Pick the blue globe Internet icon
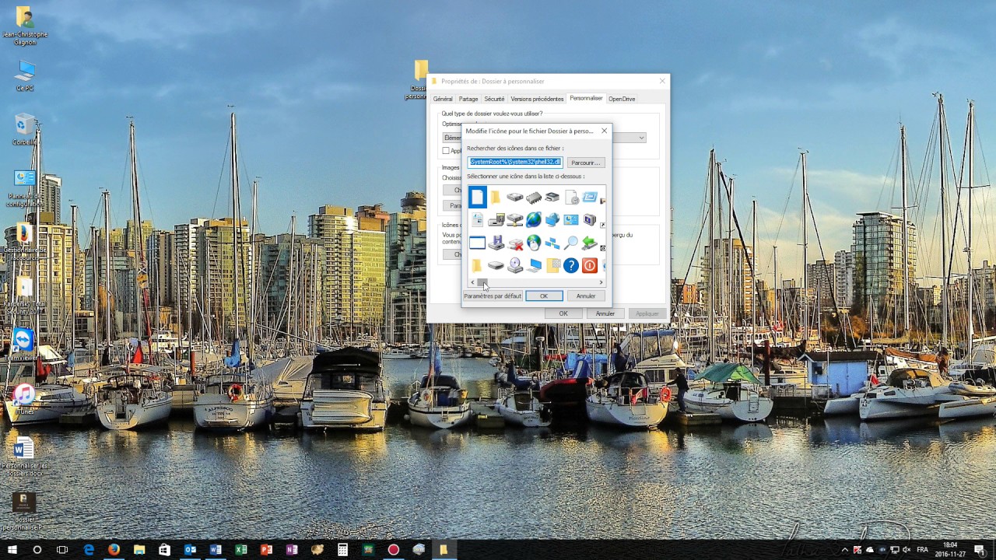The height and width of the screenshot is (560, 996). tap(534, 220)
